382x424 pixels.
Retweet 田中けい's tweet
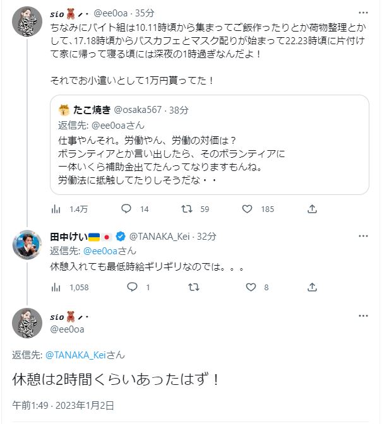[194, 287]
